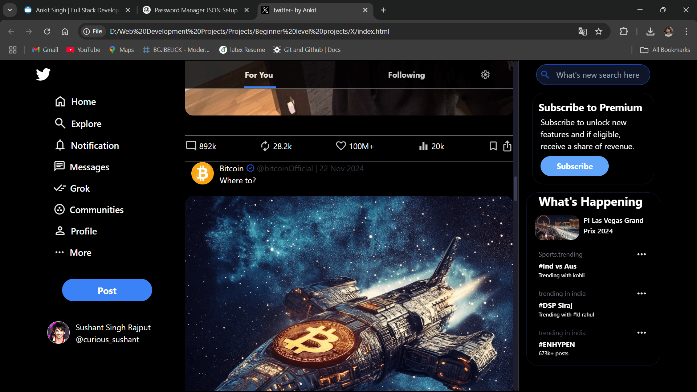Open options dots for #ENHYPEN
Image resolution: width=697 pixels, height=392 pixels.
tap(641, 333)
